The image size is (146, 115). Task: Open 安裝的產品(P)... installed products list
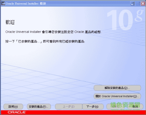pyautogui.click(x=39, y=107)
